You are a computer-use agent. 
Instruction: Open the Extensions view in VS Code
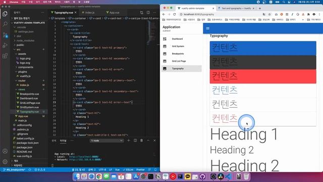point(5,56)
